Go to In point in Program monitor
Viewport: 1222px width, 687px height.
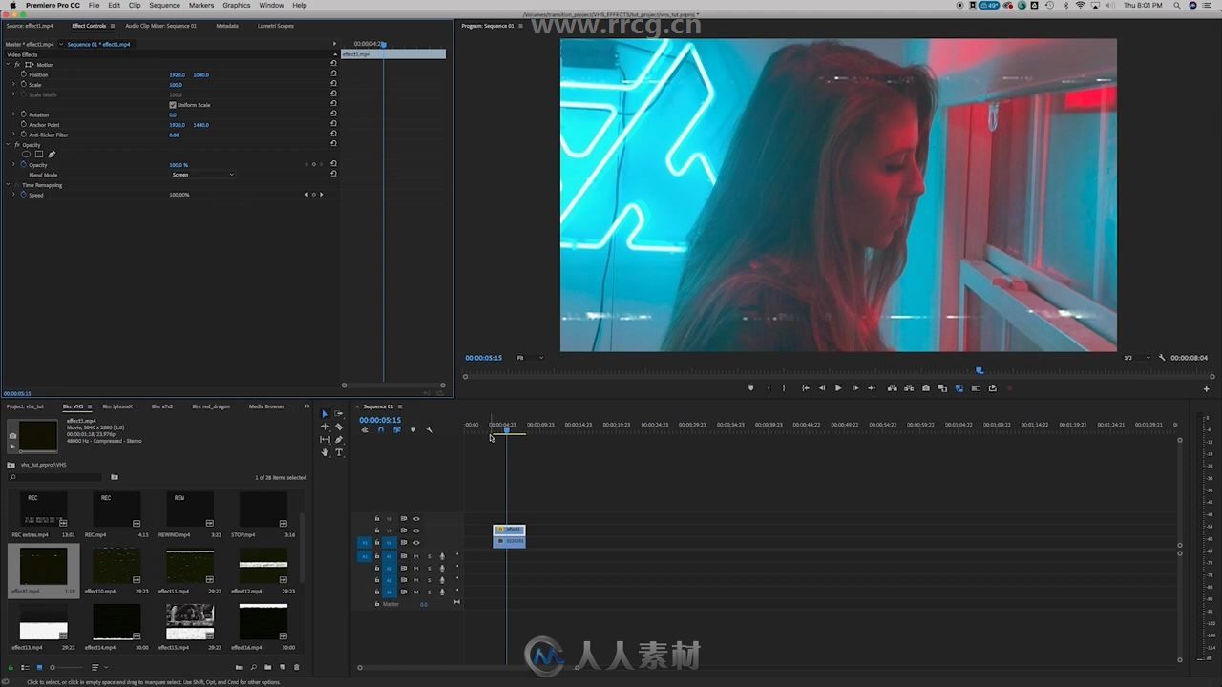click(x=805, y=388)
